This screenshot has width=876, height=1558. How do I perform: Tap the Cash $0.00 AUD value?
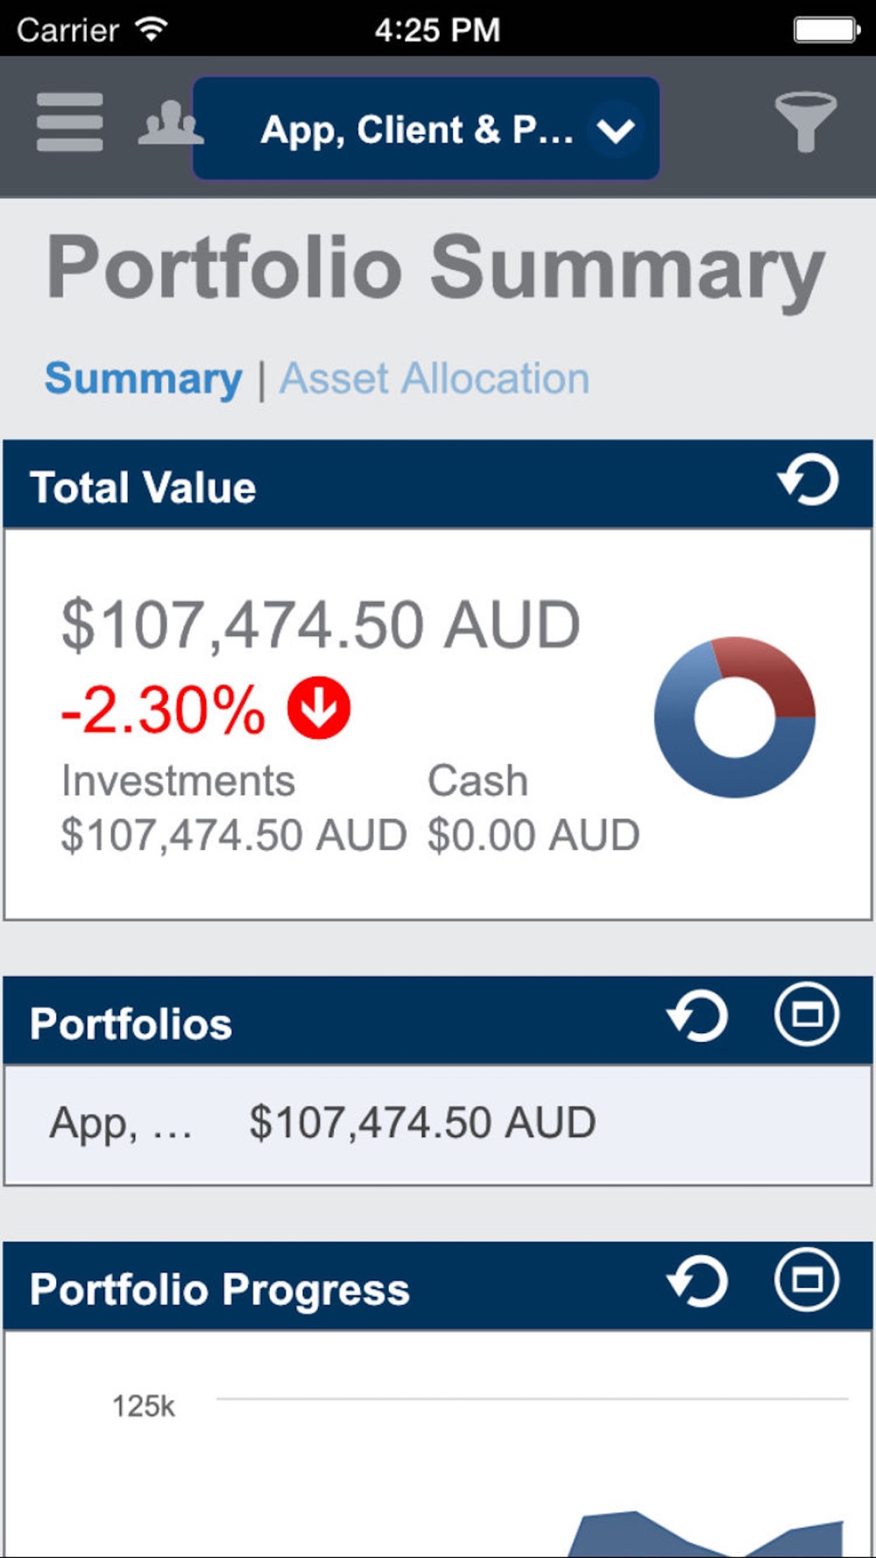(x=533, y=835)
